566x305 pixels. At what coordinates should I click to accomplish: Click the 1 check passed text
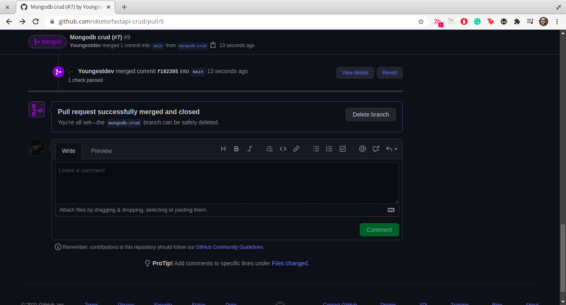click(x=85, y=80)
